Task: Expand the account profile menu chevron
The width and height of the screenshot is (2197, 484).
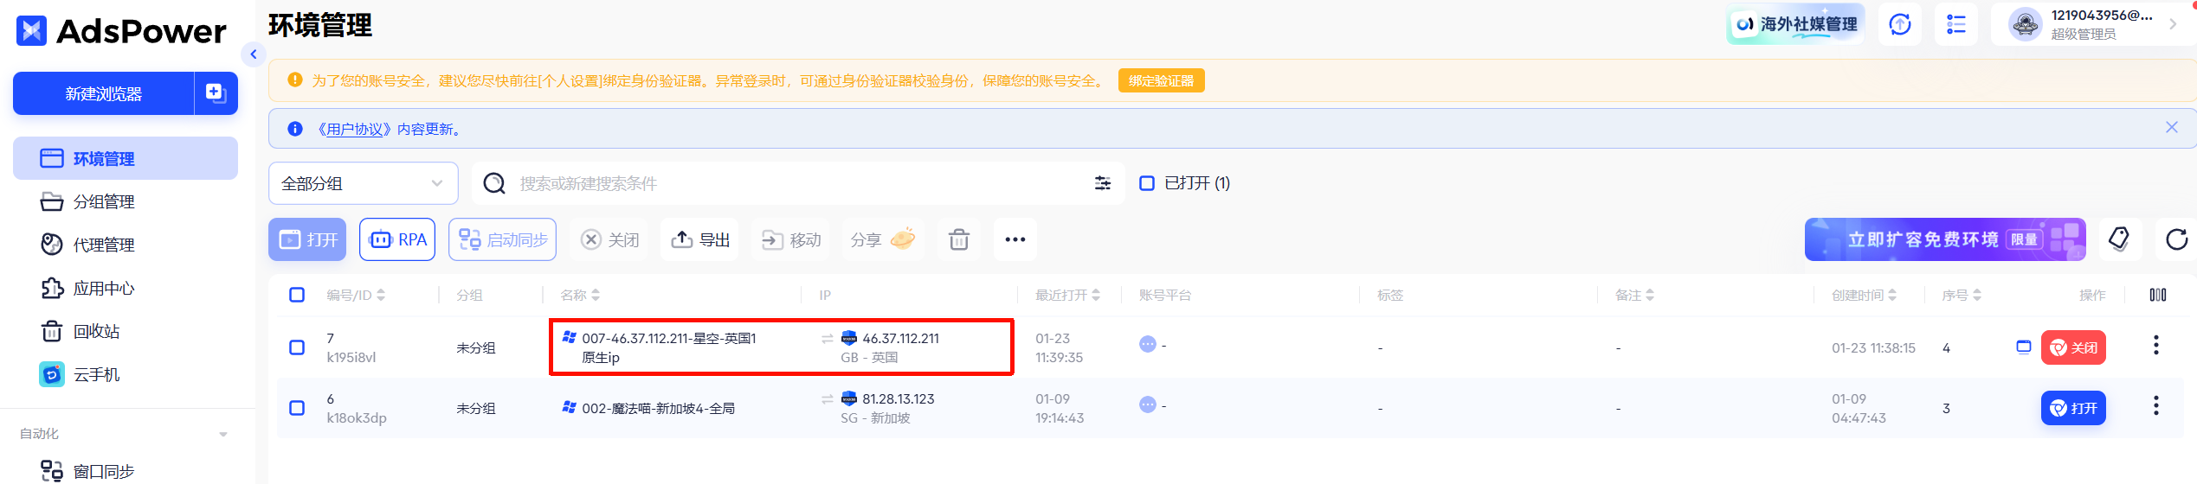Action: [x=2173, y=24]
